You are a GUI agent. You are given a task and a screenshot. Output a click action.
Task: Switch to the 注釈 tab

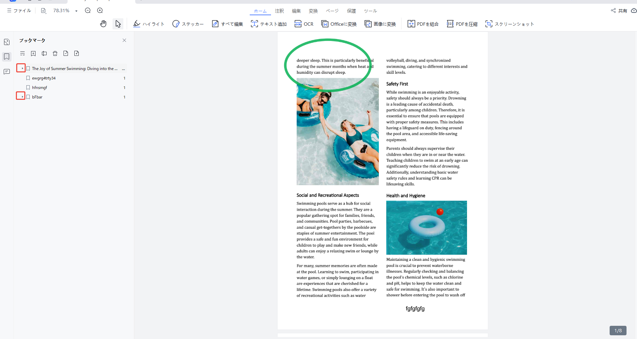(279, 11)
